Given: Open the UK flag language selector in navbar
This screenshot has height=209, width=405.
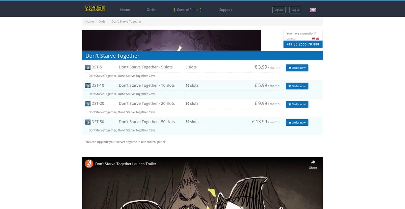Looking at the screenshot, I should pyautogui.click(x=313, y=10).
